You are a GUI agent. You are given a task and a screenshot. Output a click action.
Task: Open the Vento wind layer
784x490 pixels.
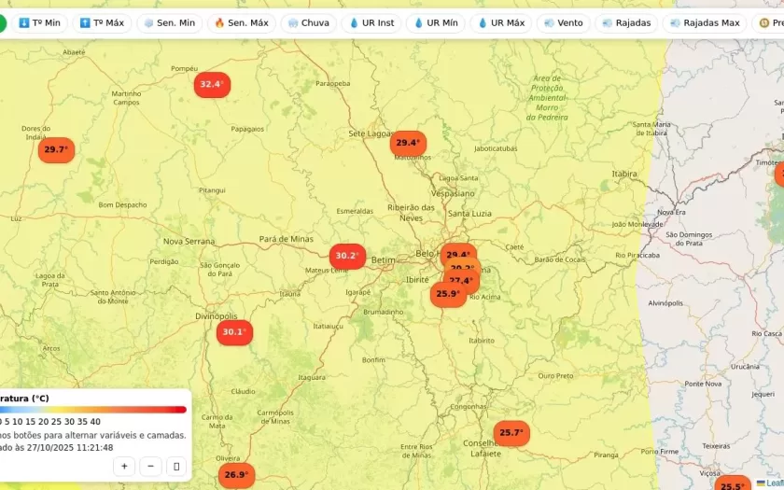[563, 22]
